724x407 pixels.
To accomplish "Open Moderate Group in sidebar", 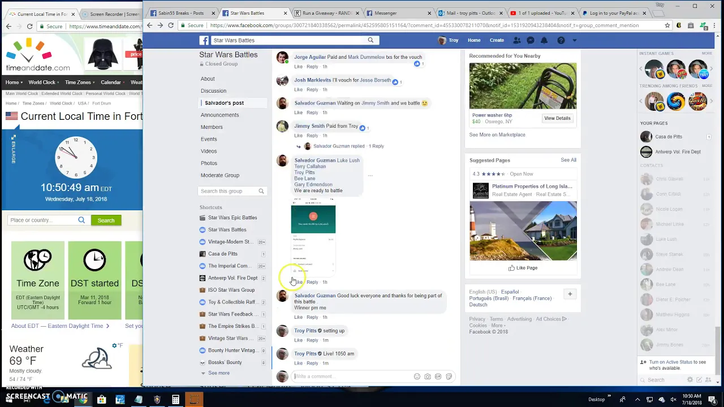I will (x=219, y=175).
